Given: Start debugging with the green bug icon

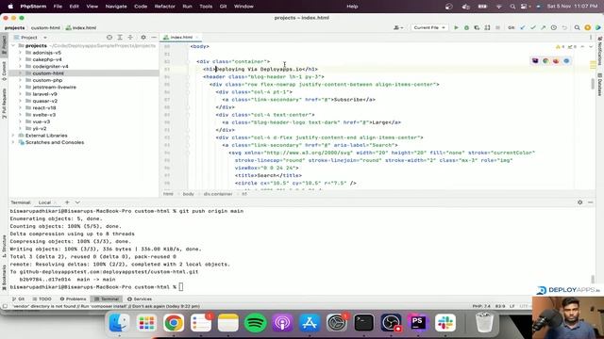Looking at the screenshot, I should pos(466,27).
